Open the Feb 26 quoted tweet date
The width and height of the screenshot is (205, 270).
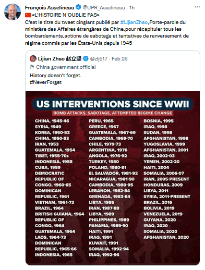click(119, 59)
